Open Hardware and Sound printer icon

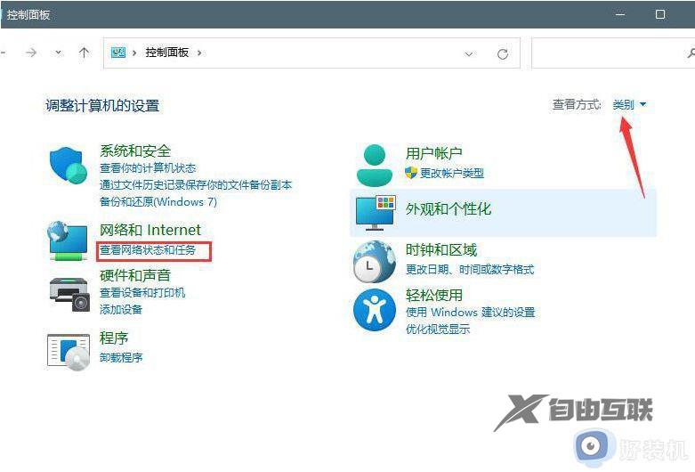point(69,294)
